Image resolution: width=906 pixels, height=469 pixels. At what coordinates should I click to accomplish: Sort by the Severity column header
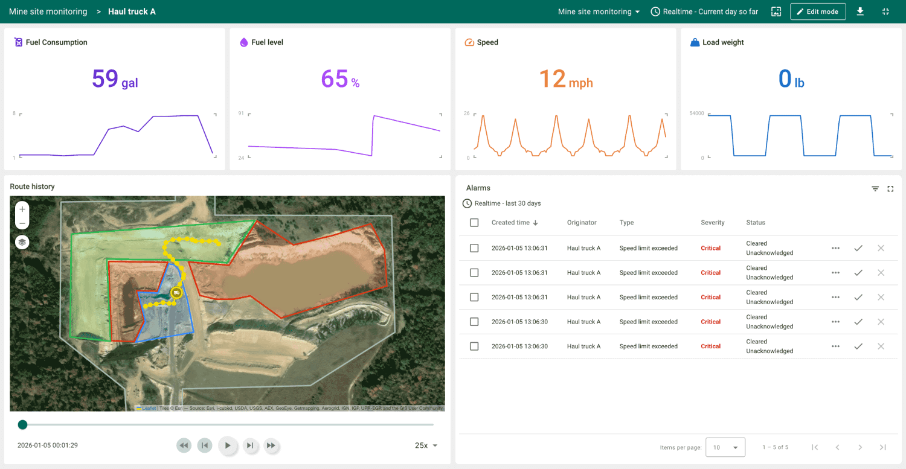712,223
